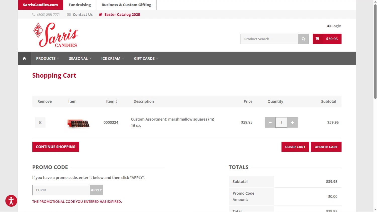Click the Update Cart button
Screen dimensions: 377x212
click(x=326, y=147)
